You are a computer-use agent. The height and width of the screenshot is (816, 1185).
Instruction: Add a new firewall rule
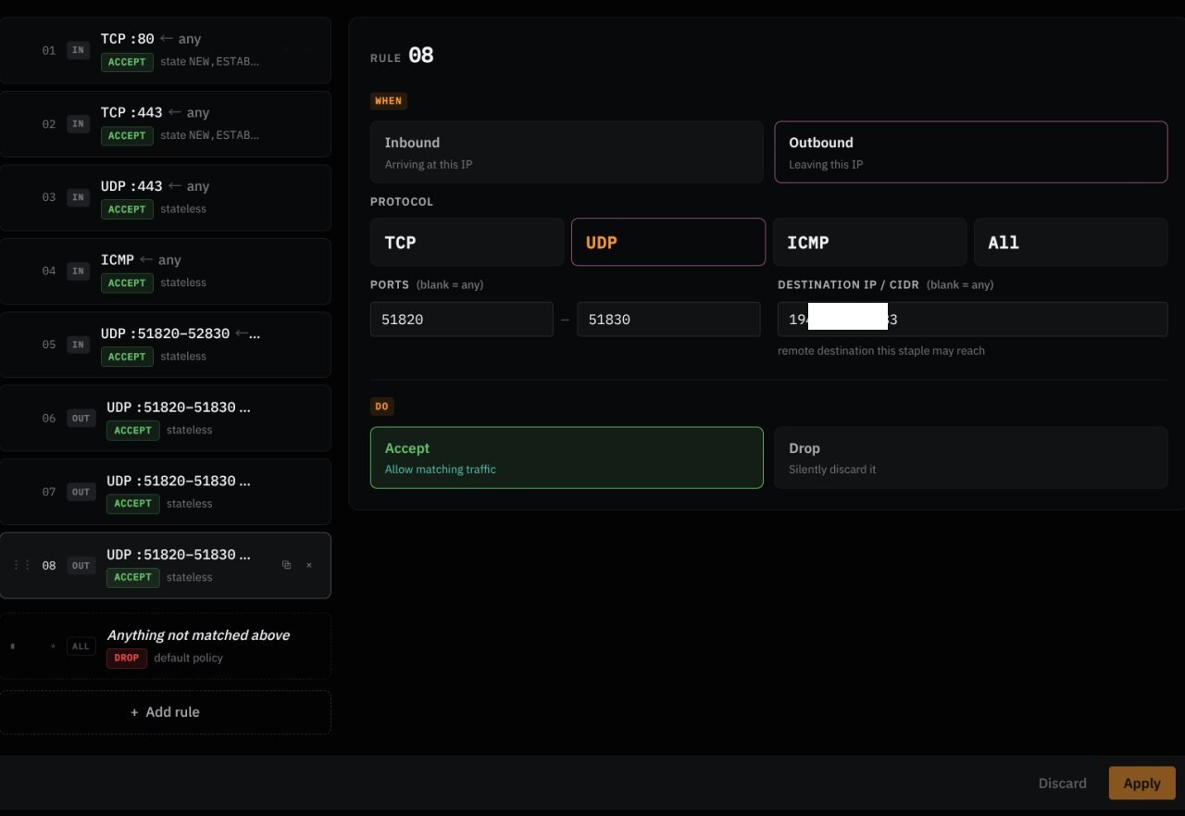[166, 712]
